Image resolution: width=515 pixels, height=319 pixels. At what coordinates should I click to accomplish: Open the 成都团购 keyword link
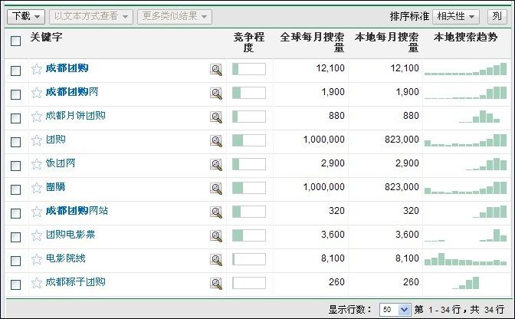pos(67,69)
